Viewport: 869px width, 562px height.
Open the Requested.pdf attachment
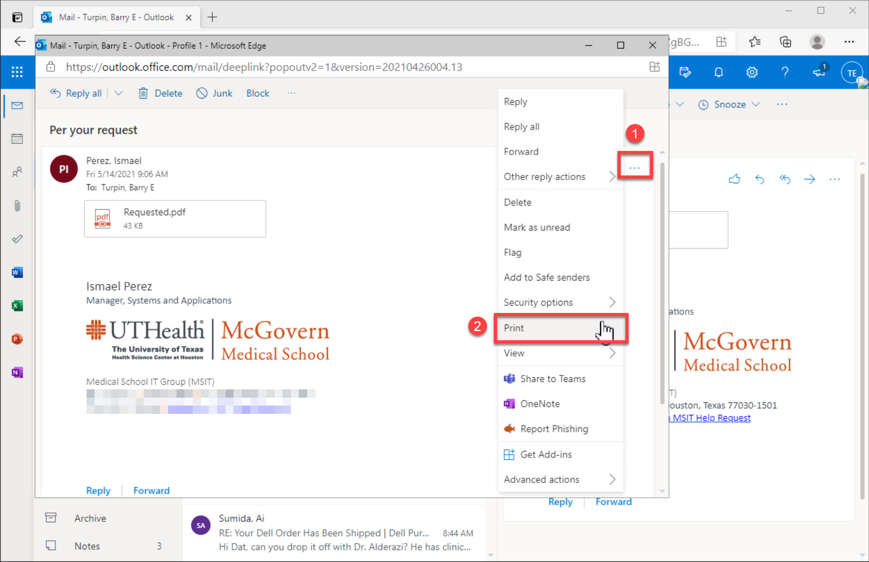coord(175,219)
